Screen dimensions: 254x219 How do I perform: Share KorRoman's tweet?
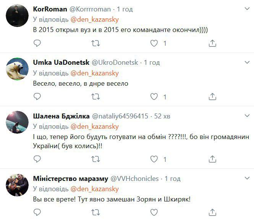pyautogui.click(x=213, y=44)
